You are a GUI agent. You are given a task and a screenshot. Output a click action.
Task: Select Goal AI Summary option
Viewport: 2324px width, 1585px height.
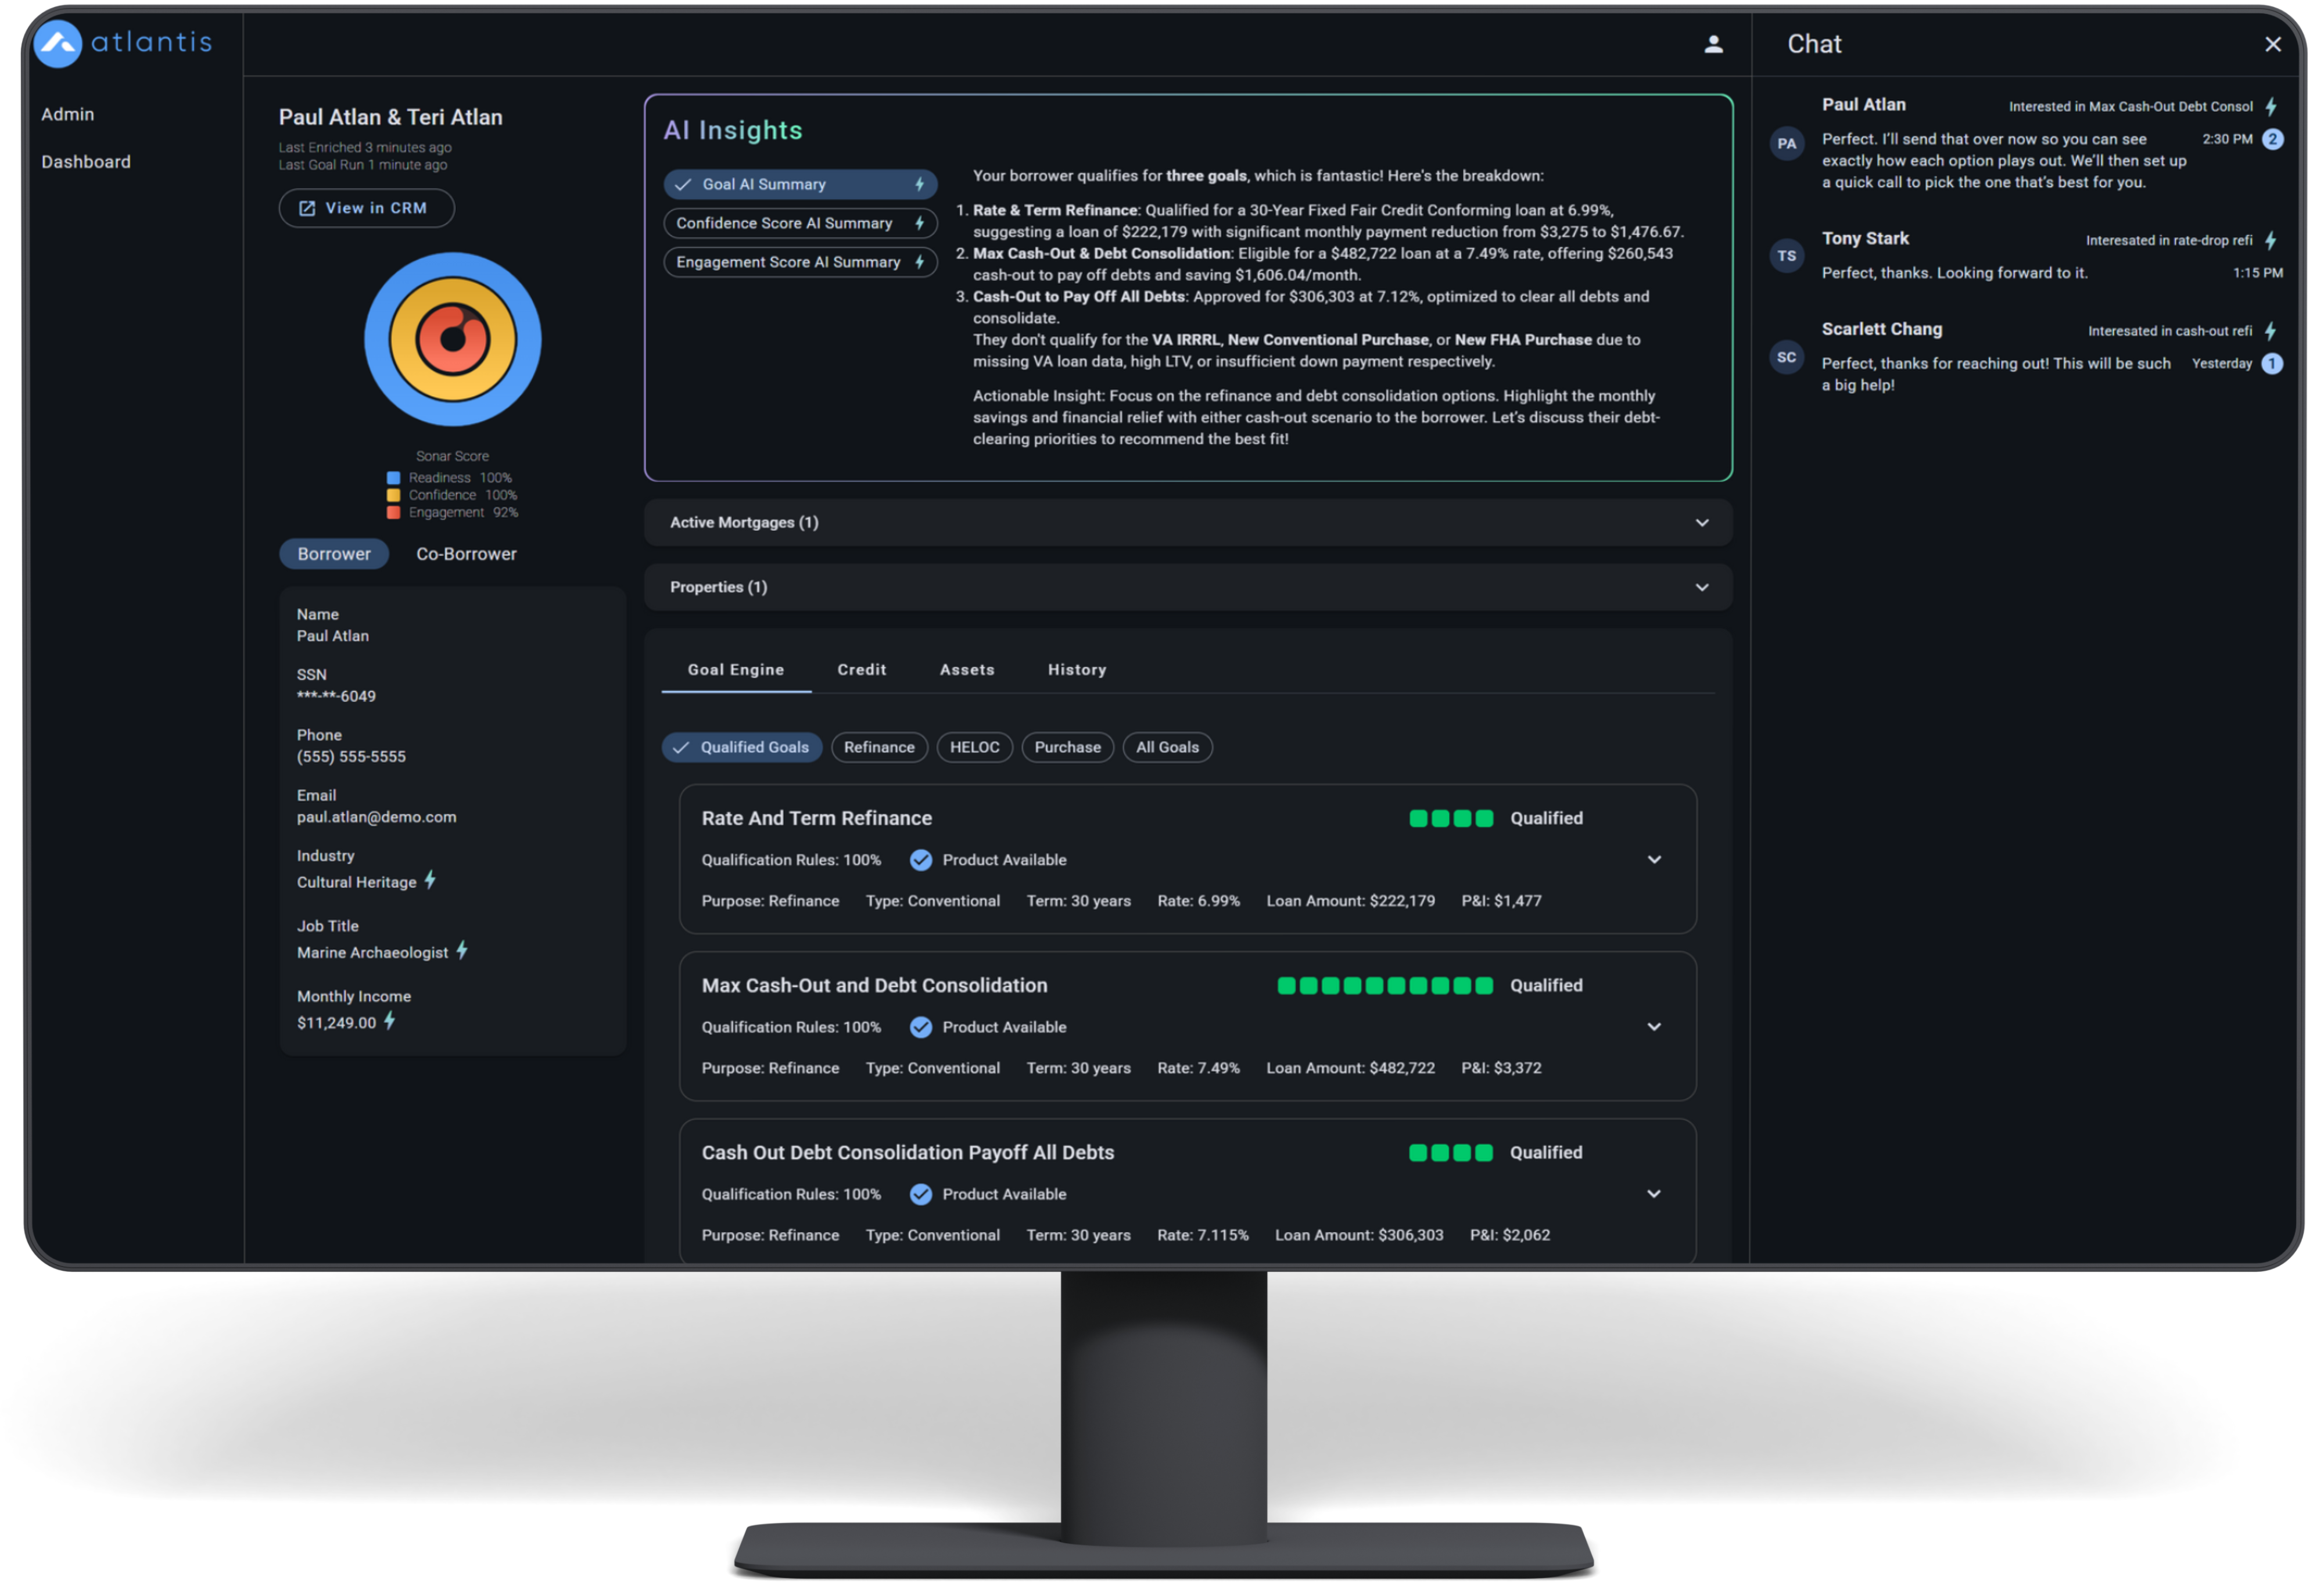coord(800,184)
